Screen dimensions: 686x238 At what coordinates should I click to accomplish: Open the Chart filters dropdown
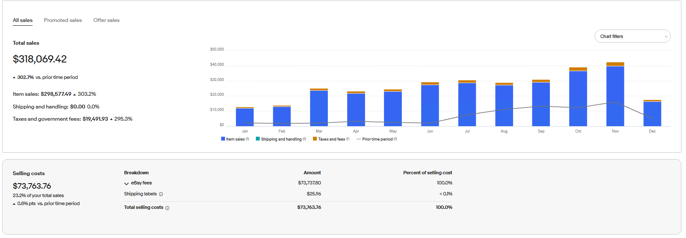pyautogui.click(x=632, y=36)
